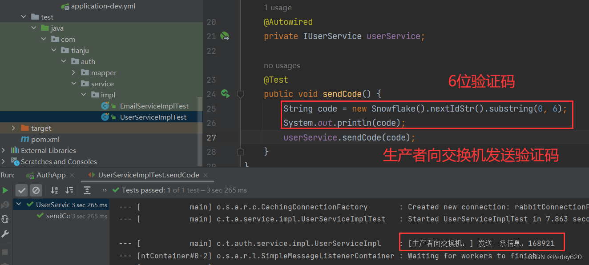Expand External Libraries node
This screenshot has height=265, width=589.
pos(4,151)
